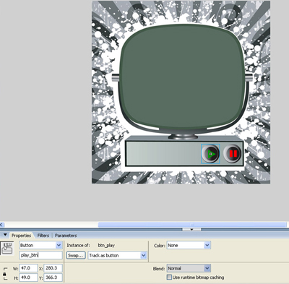Enable Use runtime bitmap caching

169,277
